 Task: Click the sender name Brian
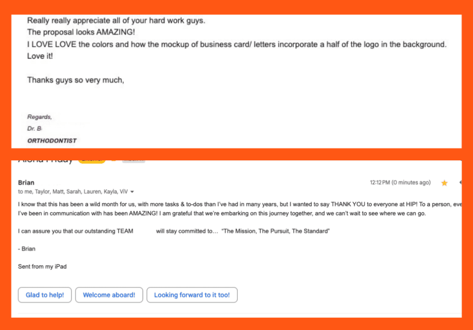tap(26, 183)
